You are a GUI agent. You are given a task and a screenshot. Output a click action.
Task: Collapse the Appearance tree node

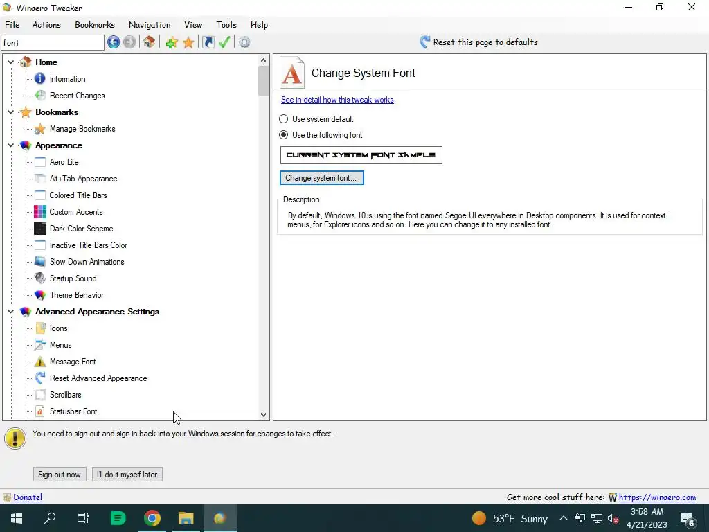[10, 145]
